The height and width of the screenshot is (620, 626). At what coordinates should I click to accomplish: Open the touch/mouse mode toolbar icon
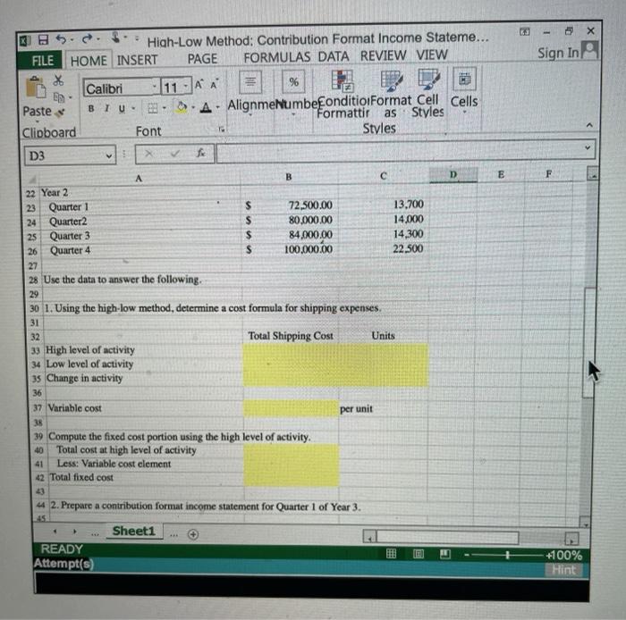tap(115, 38)
